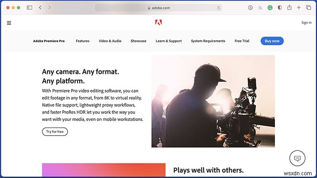Screen dimensions: 317x178
Task: Click the Free Trial link
Action: 242,41
